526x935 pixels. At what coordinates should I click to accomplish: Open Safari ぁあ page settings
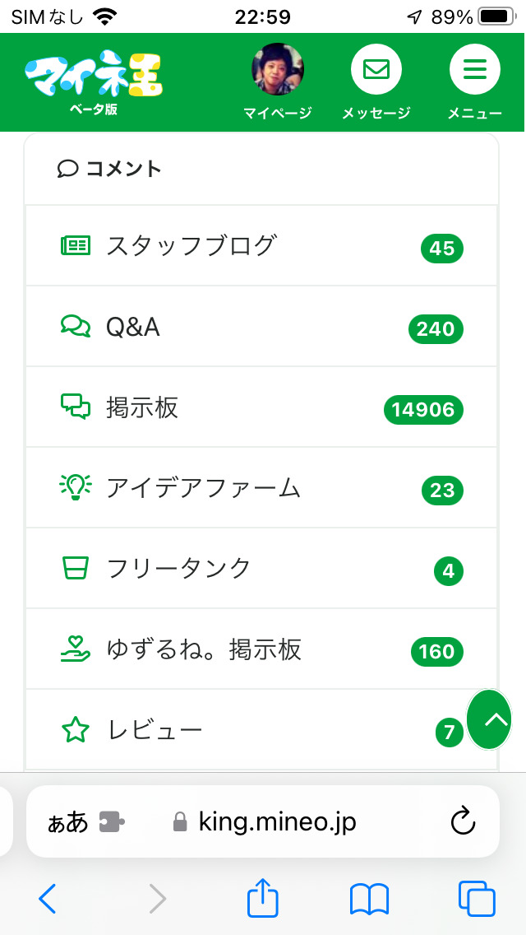pyautogui.click(x=67, y=822)
